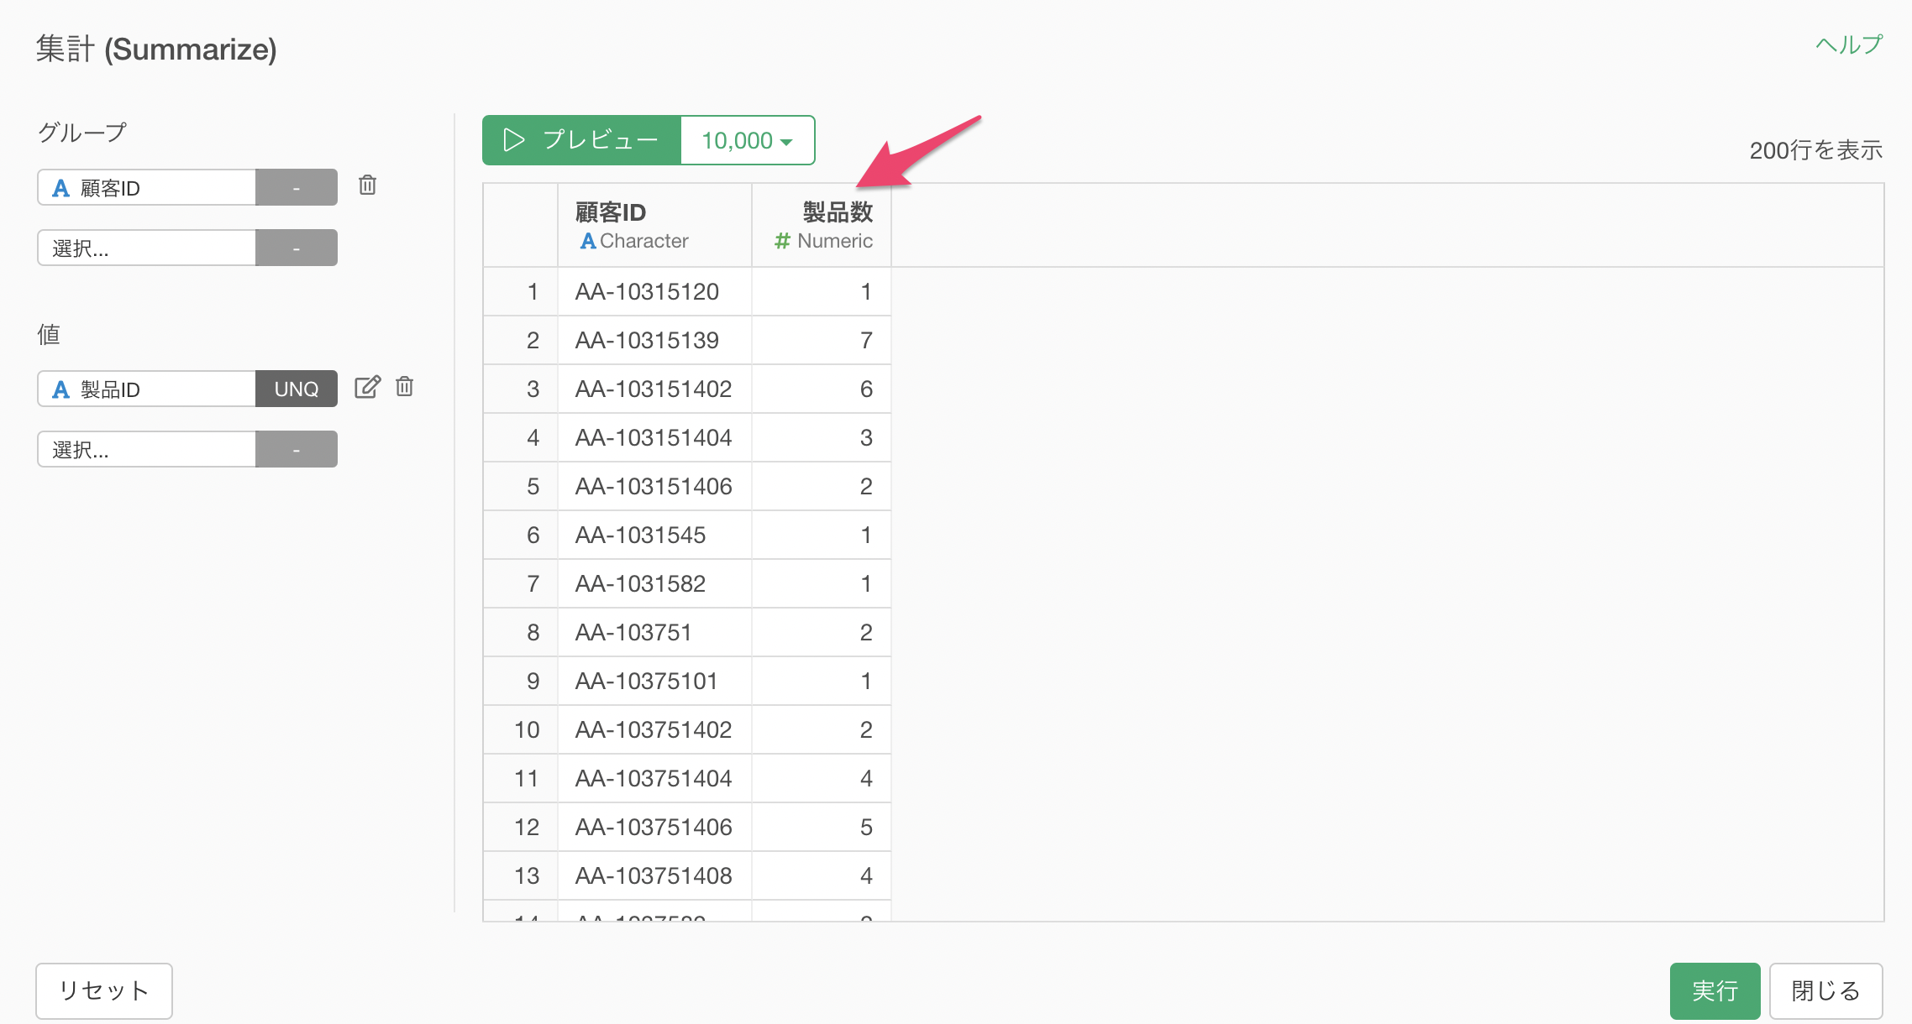Screen dimensions: 1912x1024
Task: Open the ヘルプ link
Action: [x=1849, y=44]
